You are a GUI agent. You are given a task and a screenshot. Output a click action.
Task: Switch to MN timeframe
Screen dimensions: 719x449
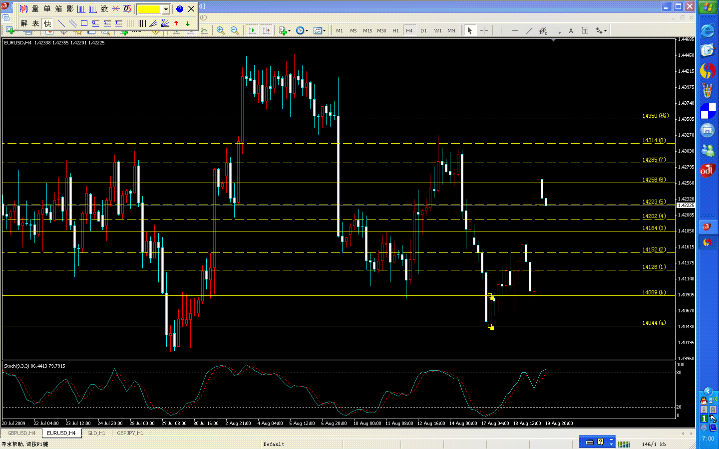click(451, 30)
